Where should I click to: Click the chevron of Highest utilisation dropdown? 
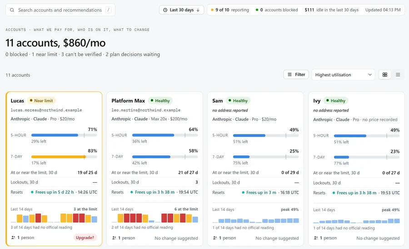coord(370,75)
